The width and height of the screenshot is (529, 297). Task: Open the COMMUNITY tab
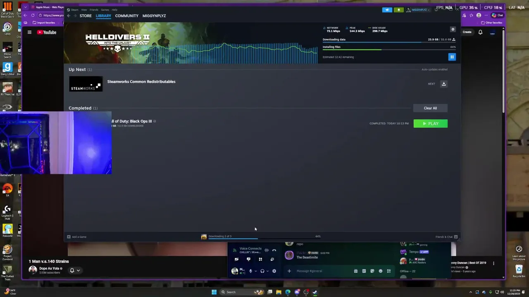point(127,16)
